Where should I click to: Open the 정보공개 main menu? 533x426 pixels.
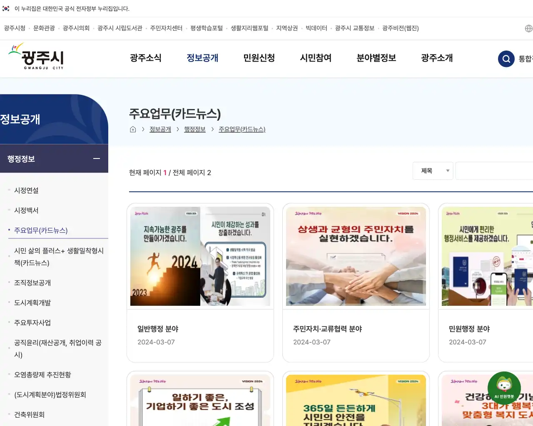[202, 58]
